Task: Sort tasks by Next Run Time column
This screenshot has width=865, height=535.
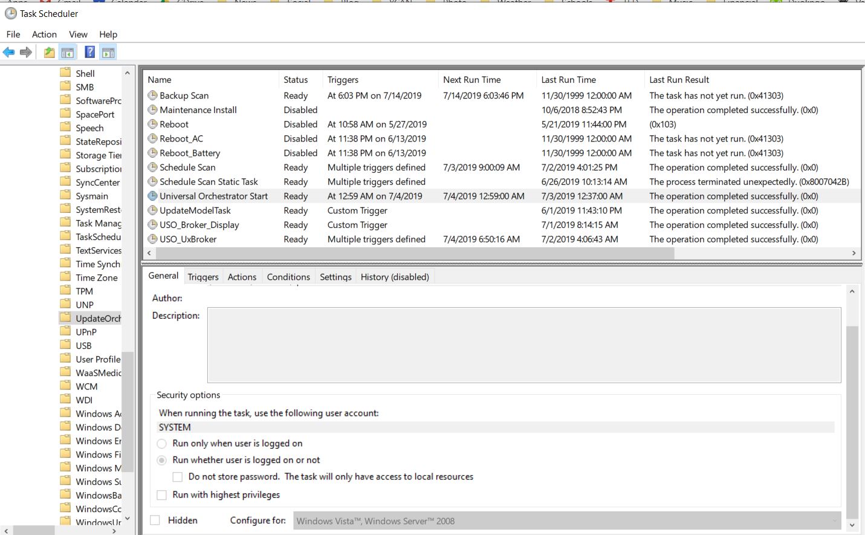Action: (471, 80)
